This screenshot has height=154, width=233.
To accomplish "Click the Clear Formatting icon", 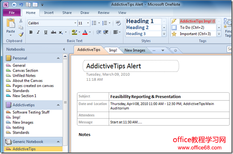I will coord(118,23).
